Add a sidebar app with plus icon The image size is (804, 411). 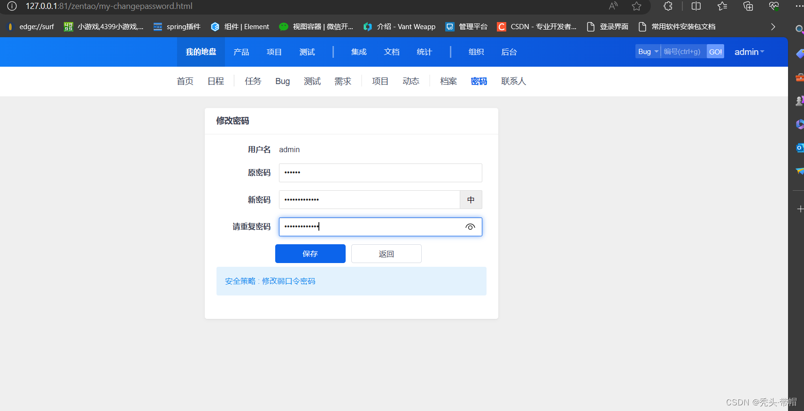click(x=800, y=209)
